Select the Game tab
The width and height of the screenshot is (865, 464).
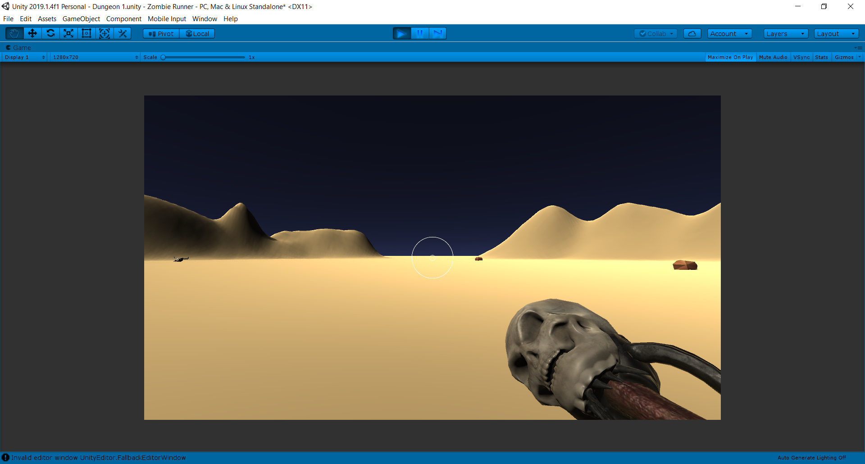tap(18, 47)
